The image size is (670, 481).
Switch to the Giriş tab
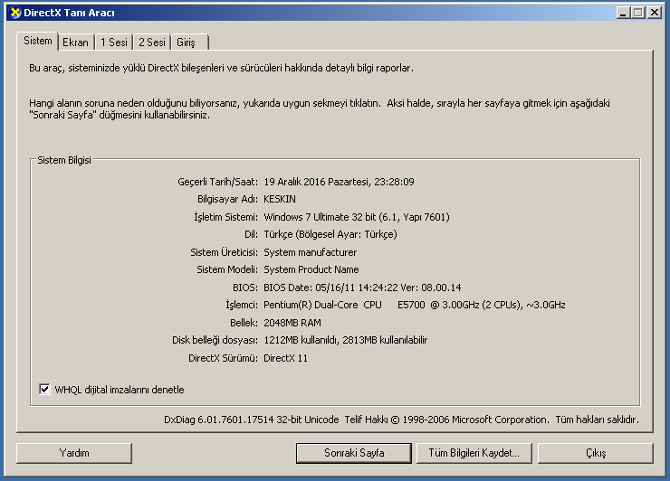[x=190, y=42]
